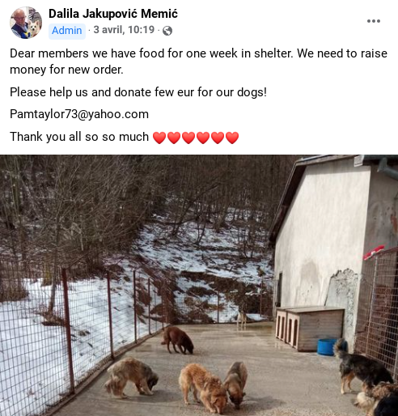
Task: Click the author name Dalila Jakupović Memić
Action: click(113, 14)
